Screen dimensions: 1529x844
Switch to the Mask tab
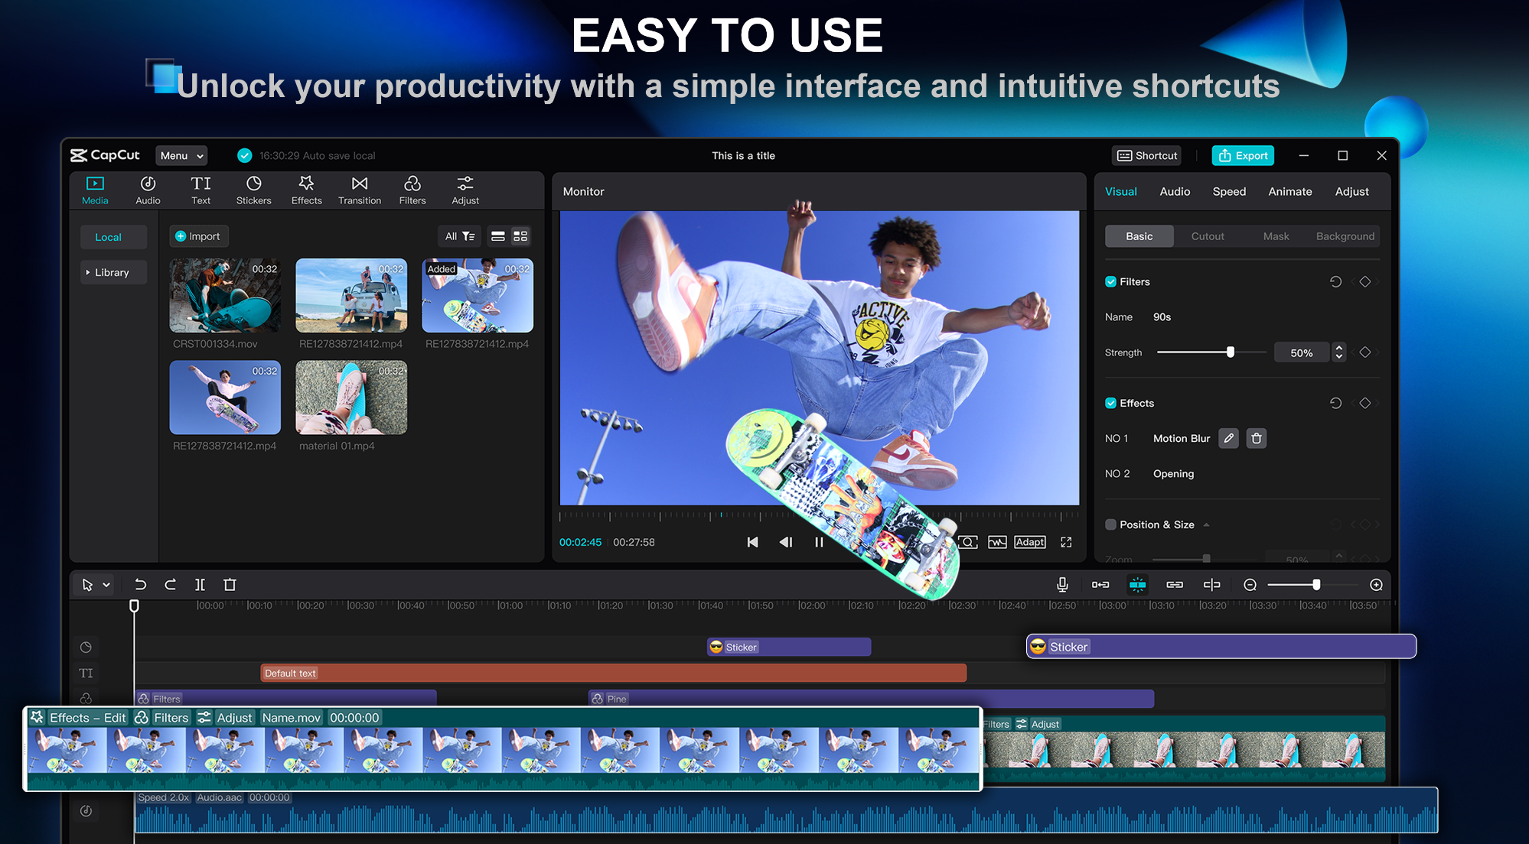[x=1275, y=236]
